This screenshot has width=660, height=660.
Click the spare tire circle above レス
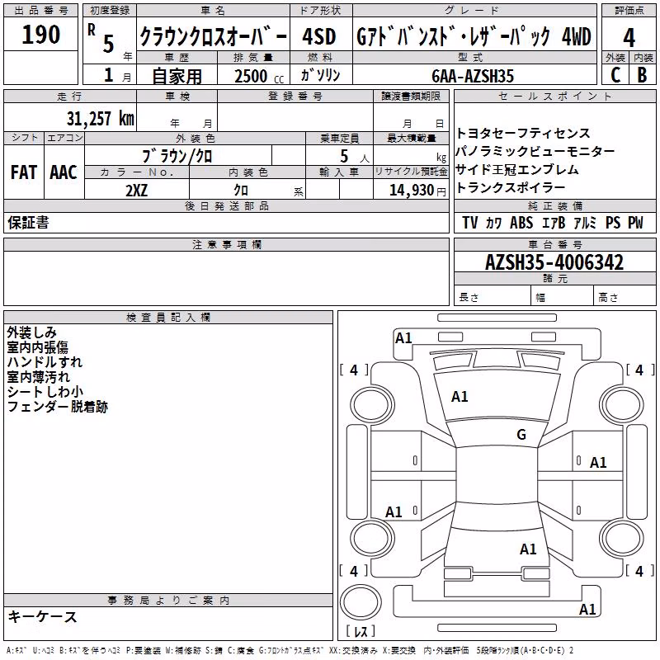(x=361, y=602)
